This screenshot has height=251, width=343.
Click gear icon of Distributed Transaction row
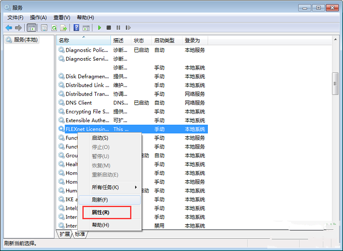(61, 94)
